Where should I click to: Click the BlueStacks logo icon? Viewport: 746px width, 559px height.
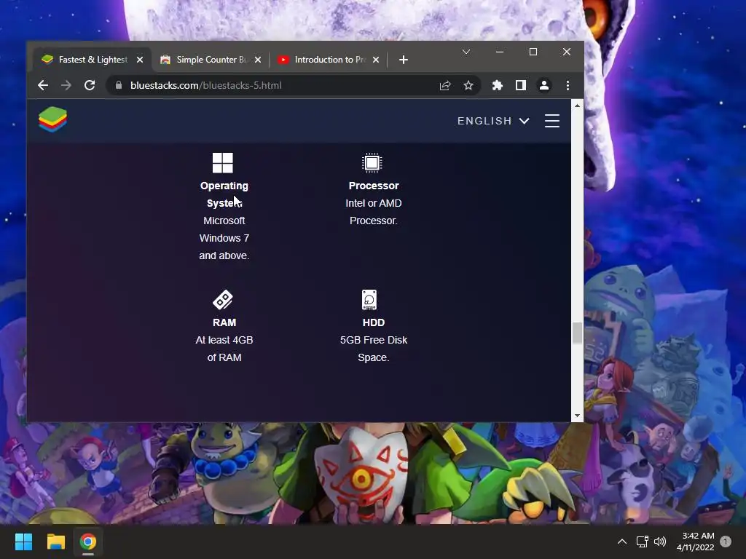[x=52, y=119]
